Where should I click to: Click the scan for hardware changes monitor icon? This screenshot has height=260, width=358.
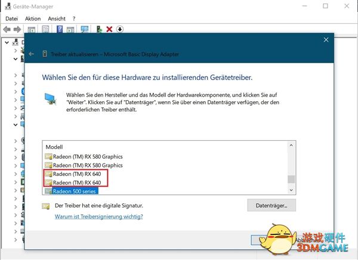[x=85, y=29]
